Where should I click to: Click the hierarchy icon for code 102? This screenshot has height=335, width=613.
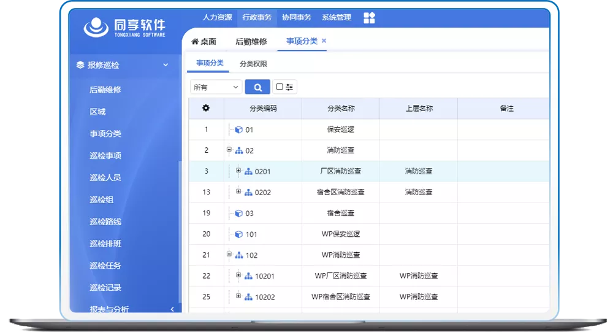tap(239, 255)
